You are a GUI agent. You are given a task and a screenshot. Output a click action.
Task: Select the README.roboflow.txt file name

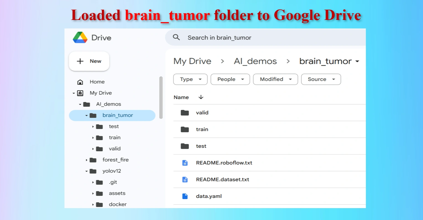[x=224, y=163]
